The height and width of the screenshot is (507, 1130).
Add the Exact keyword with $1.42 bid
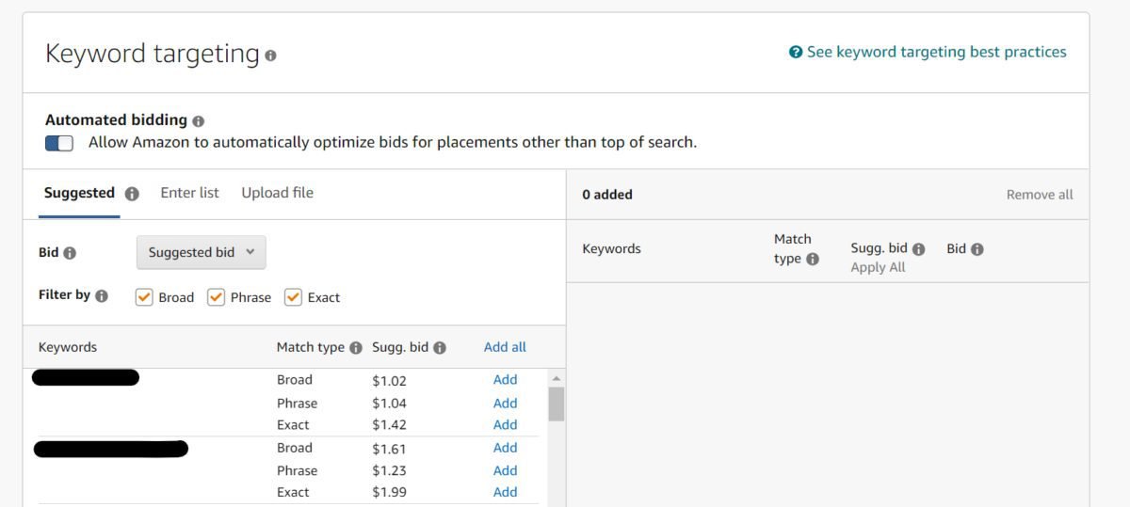506,425
